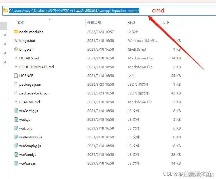The height and width of the screenshot is (179, 216).
Task: Click the 14 KB size of DETAILS.md
Action: (x=176, y=58)
